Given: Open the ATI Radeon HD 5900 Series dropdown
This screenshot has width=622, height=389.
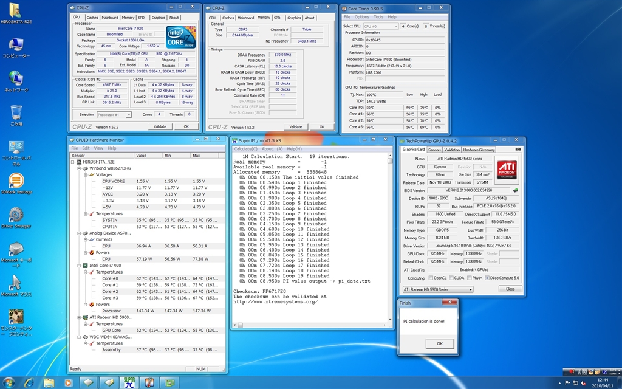Looking at the screenshot, I should (437, 289).
